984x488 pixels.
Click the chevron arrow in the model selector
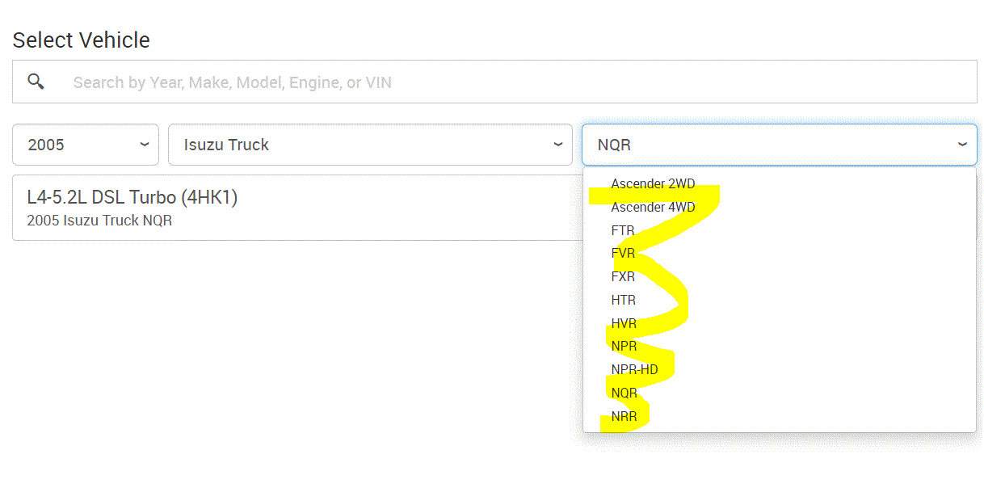click(x=962, y=145)
